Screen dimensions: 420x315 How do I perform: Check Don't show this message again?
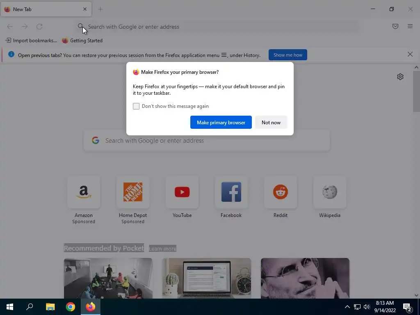coord(136,106)
